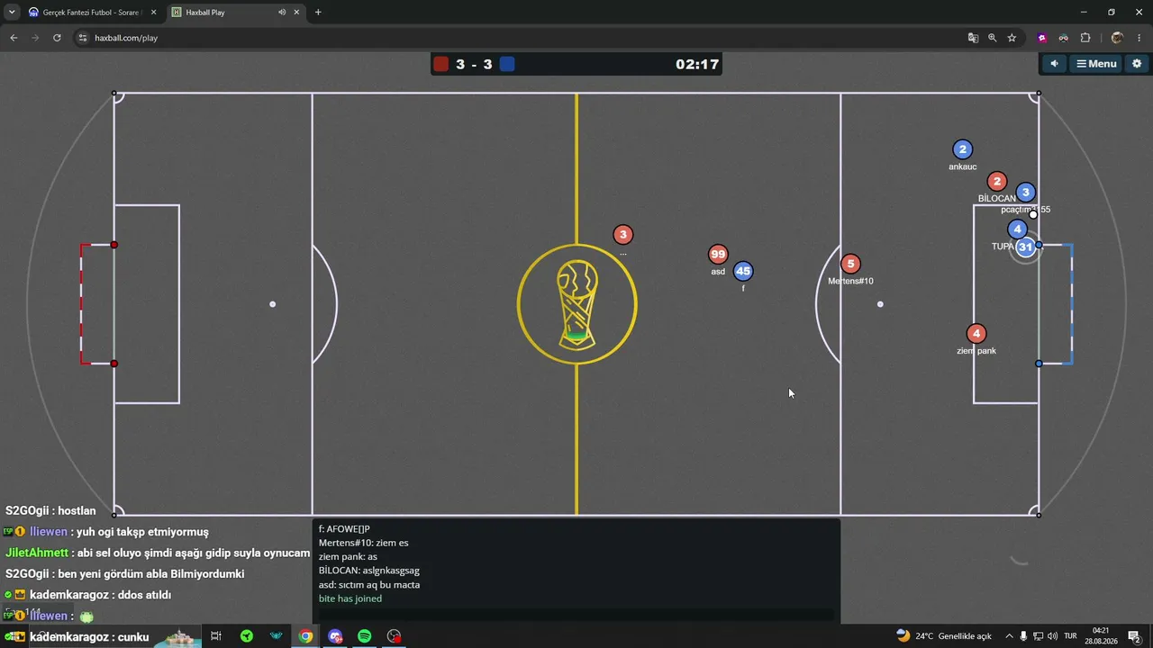
Task: Click the 3 - 3 score display
Action: [474, 64]
